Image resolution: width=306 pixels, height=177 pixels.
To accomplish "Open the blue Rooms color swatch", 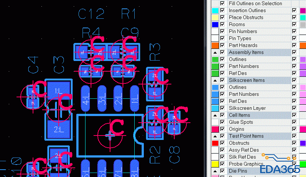I will click(x=215, y=25).
